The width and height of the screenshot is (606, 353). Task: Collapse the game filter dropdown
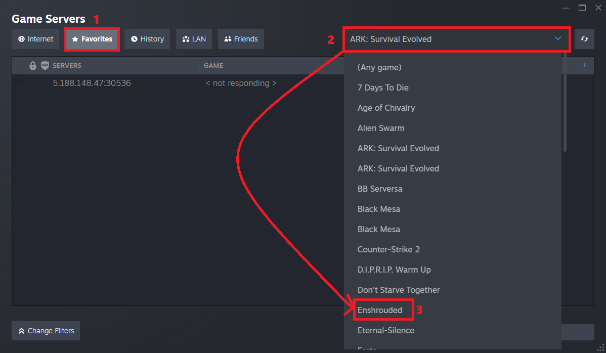pyautogui.click(x=557, y=39)
